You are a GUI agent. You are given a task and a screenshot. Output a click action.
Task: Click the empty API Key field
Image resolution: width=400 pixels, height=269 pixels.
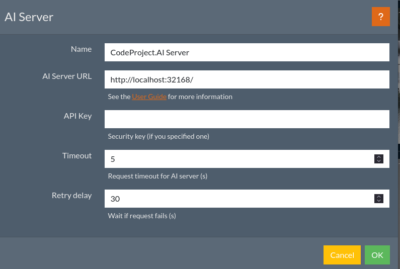[247, 119]
